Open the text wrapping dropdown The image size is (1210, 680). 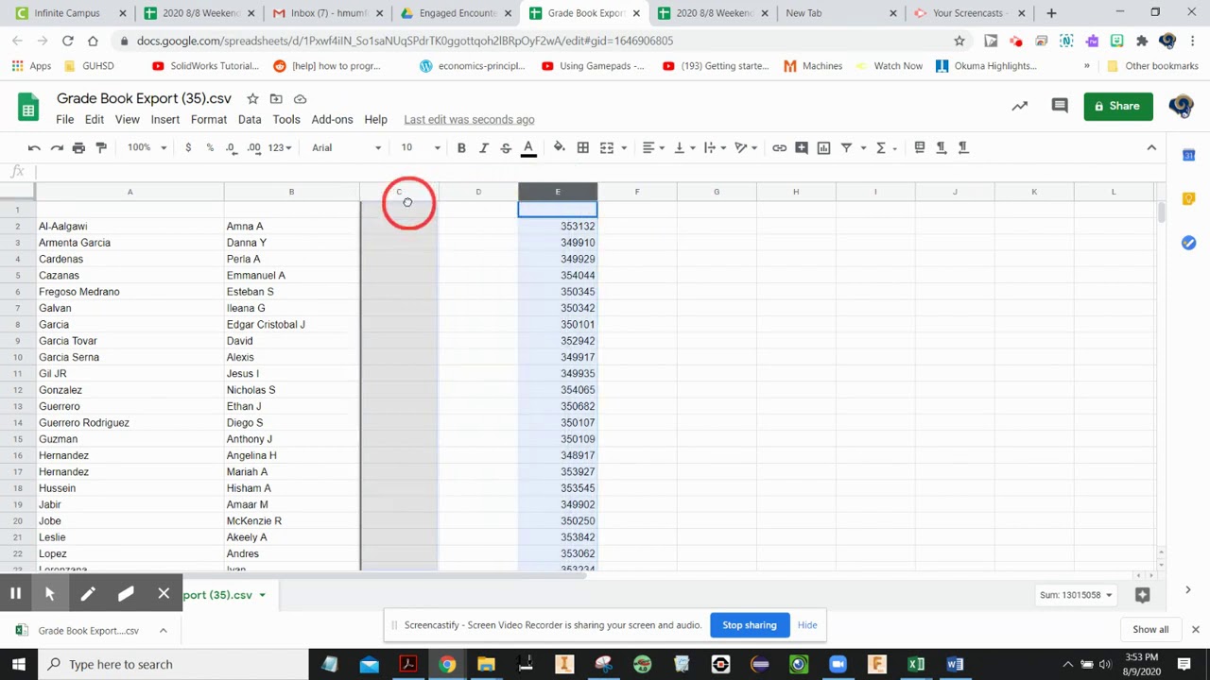[x=715, y=147]
